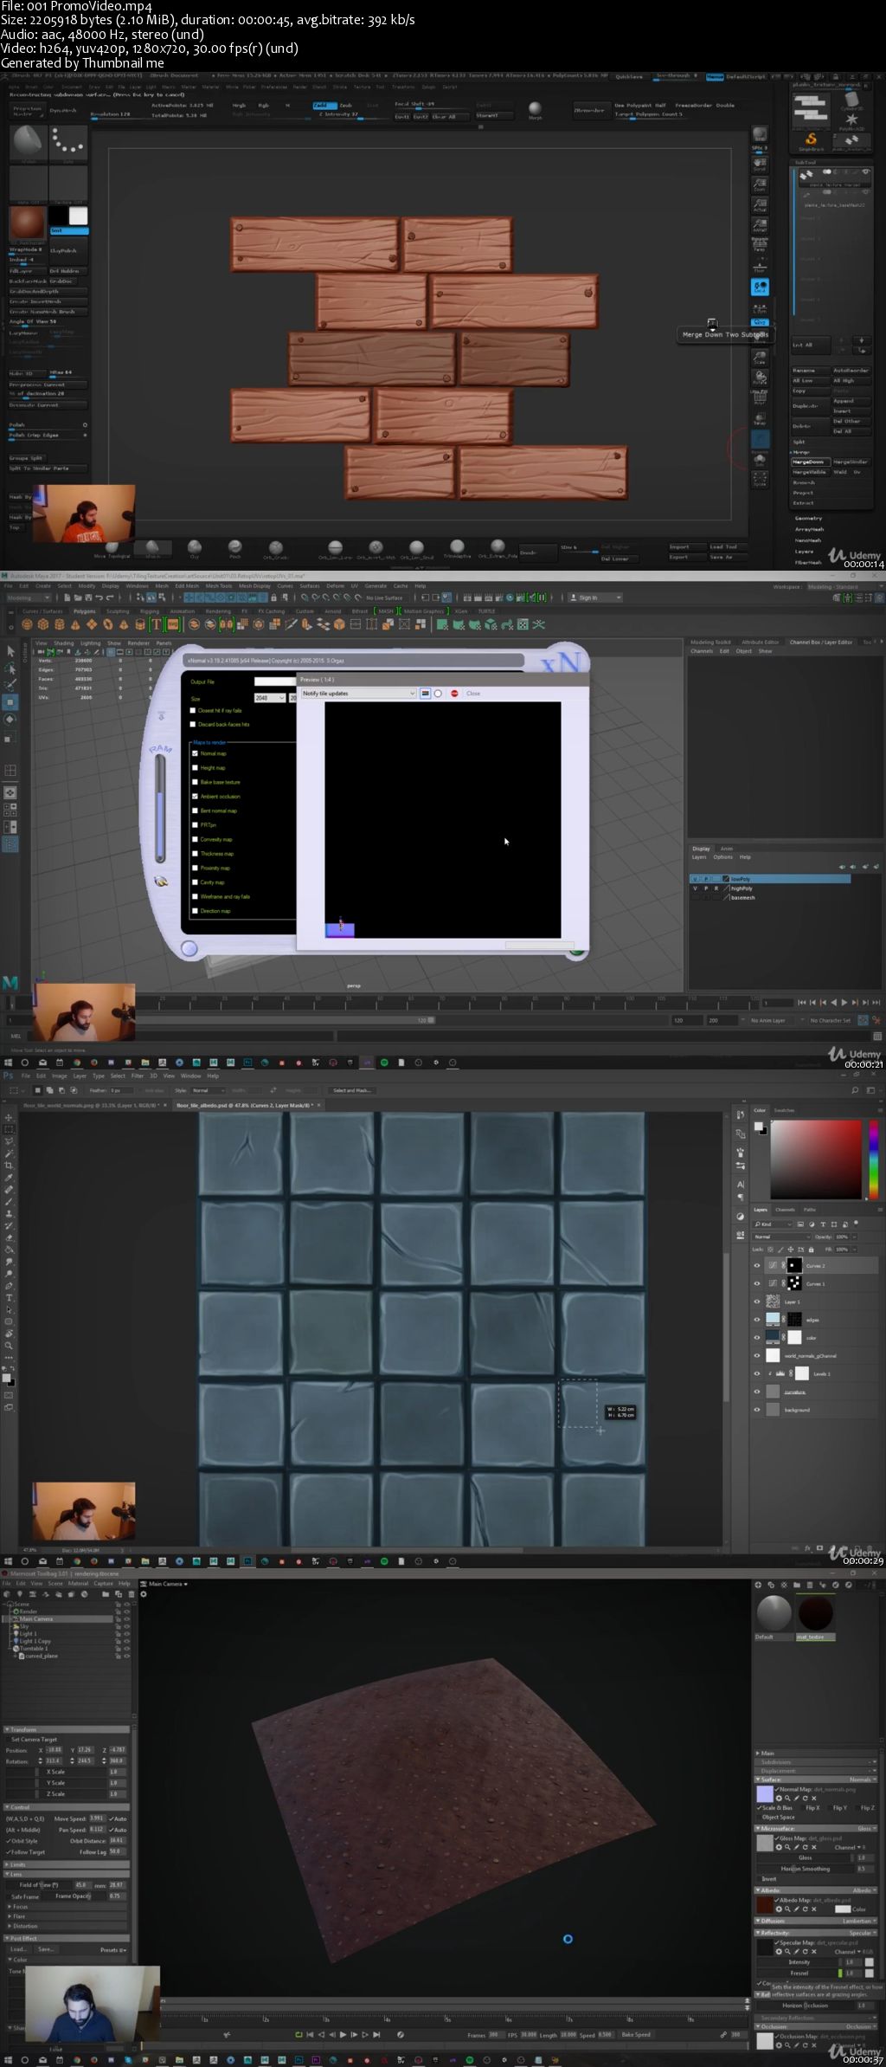This screenshot has height=2067, width=886.
Task: Click xNormal preview save image icon
Action: click(425, 694)
